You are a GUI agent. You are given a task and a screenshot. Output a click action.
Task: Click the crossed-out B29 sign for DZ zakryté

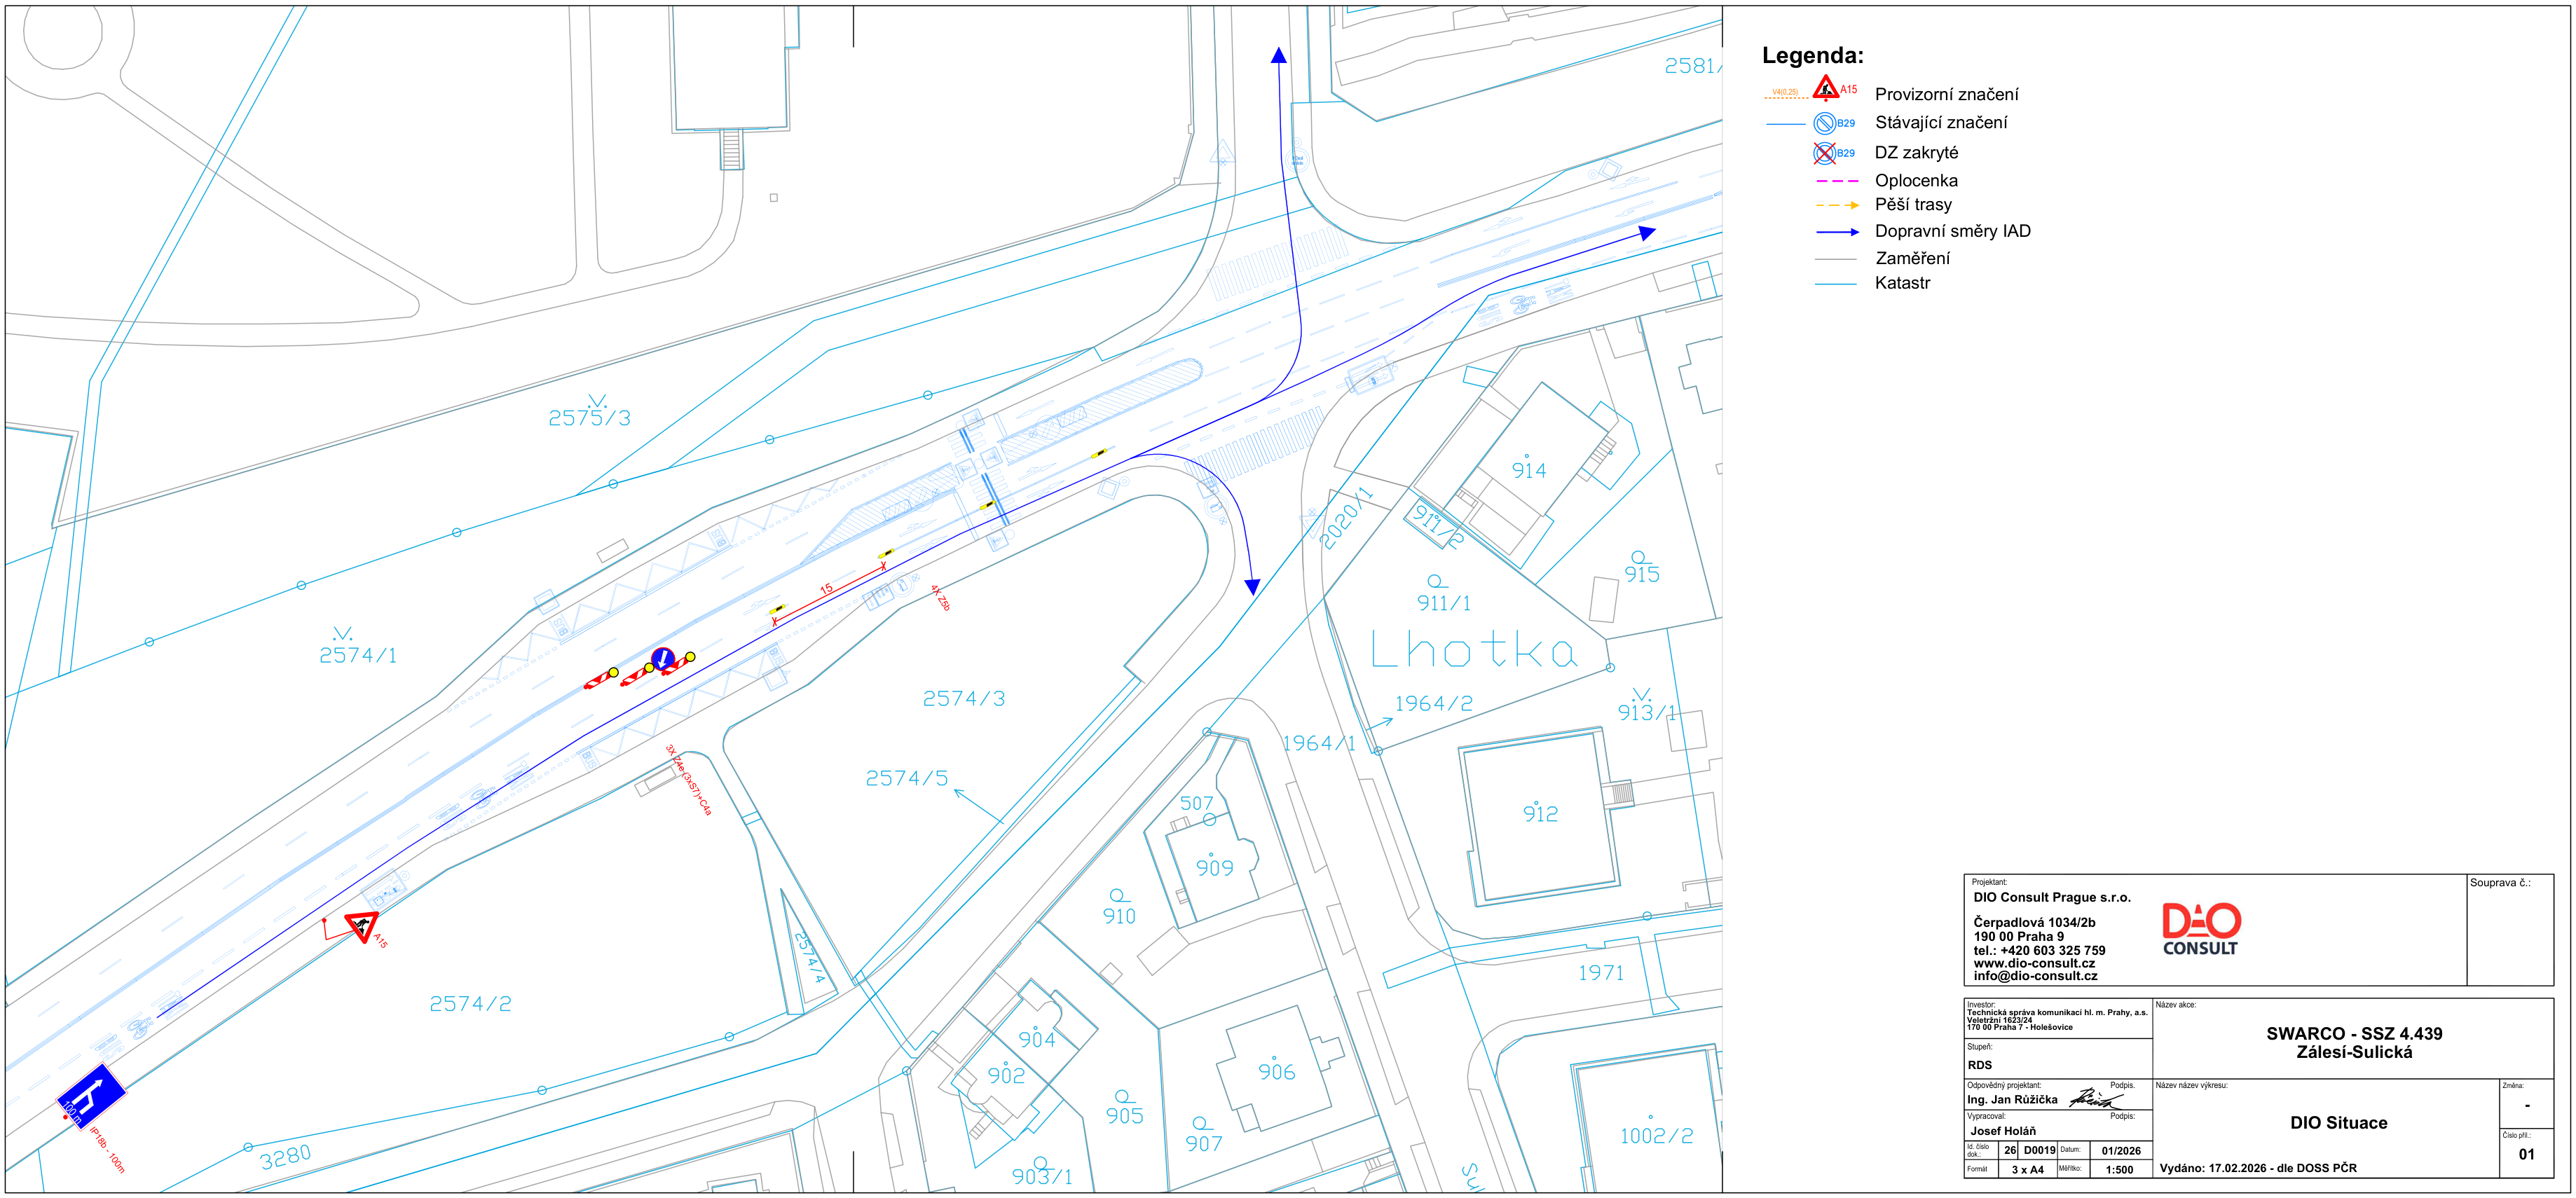coord(1824,153)
